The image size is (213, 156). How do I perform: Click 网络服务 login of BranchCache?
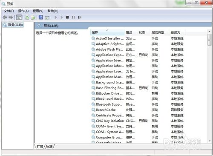[177, 110]
